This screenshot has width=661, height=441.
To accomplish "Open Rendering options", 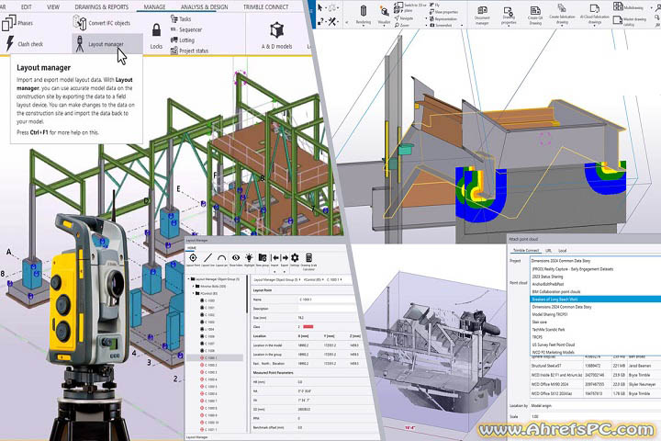I will click(364, 16).
